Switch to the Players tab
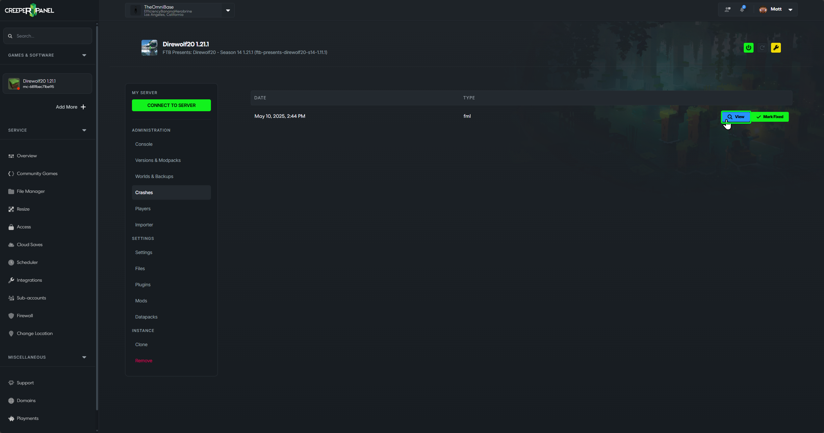This screenshot has width=824, height=433. pyautogui.click(x=143, y=209)
